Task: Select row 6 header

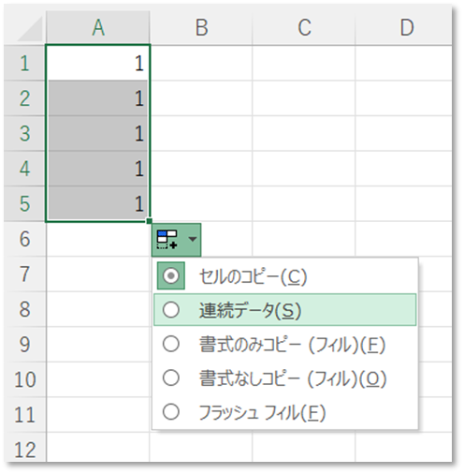Action: tap(25, 239)
